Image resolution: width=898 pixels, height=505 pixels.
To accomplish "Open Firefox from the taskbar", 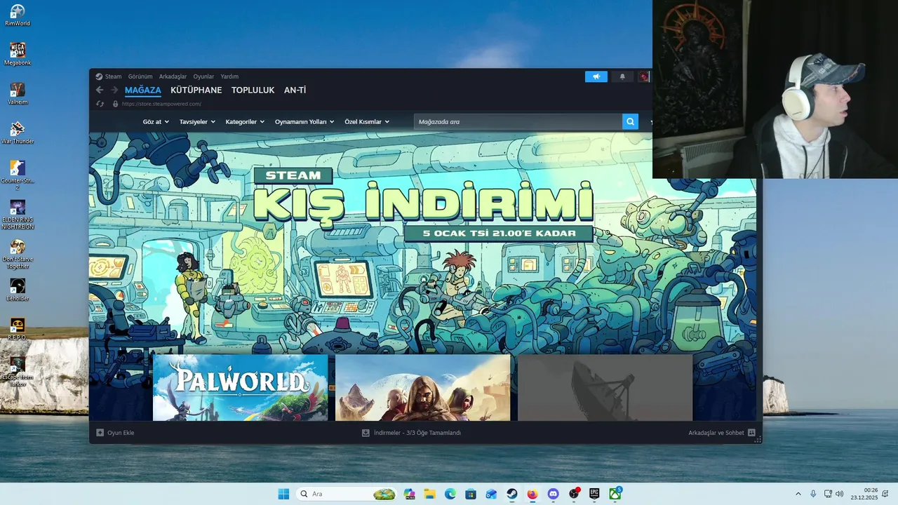I will (x=532, y=494).
